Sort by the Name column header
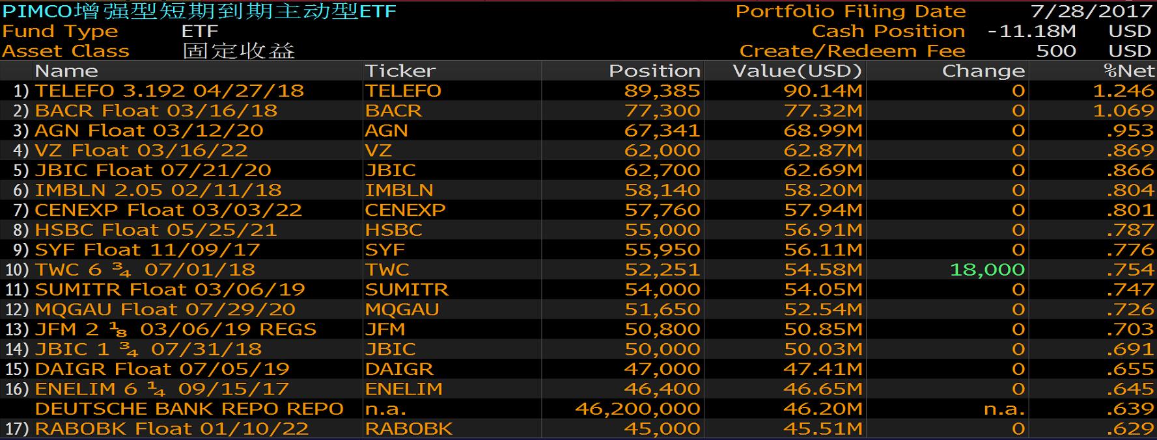 pyautogui.click(x=66, y=71)
